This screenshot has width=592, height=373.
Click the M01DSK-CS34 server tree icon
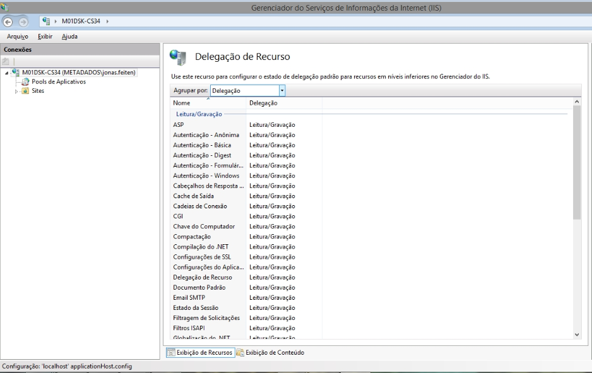coord(16,73)
